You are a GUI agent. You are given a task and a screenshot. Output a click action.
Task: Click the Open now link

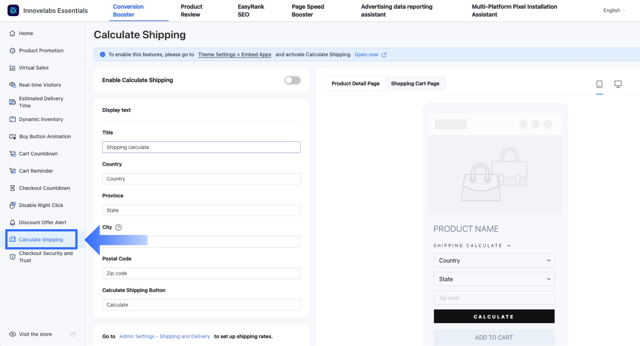point(366,54)
